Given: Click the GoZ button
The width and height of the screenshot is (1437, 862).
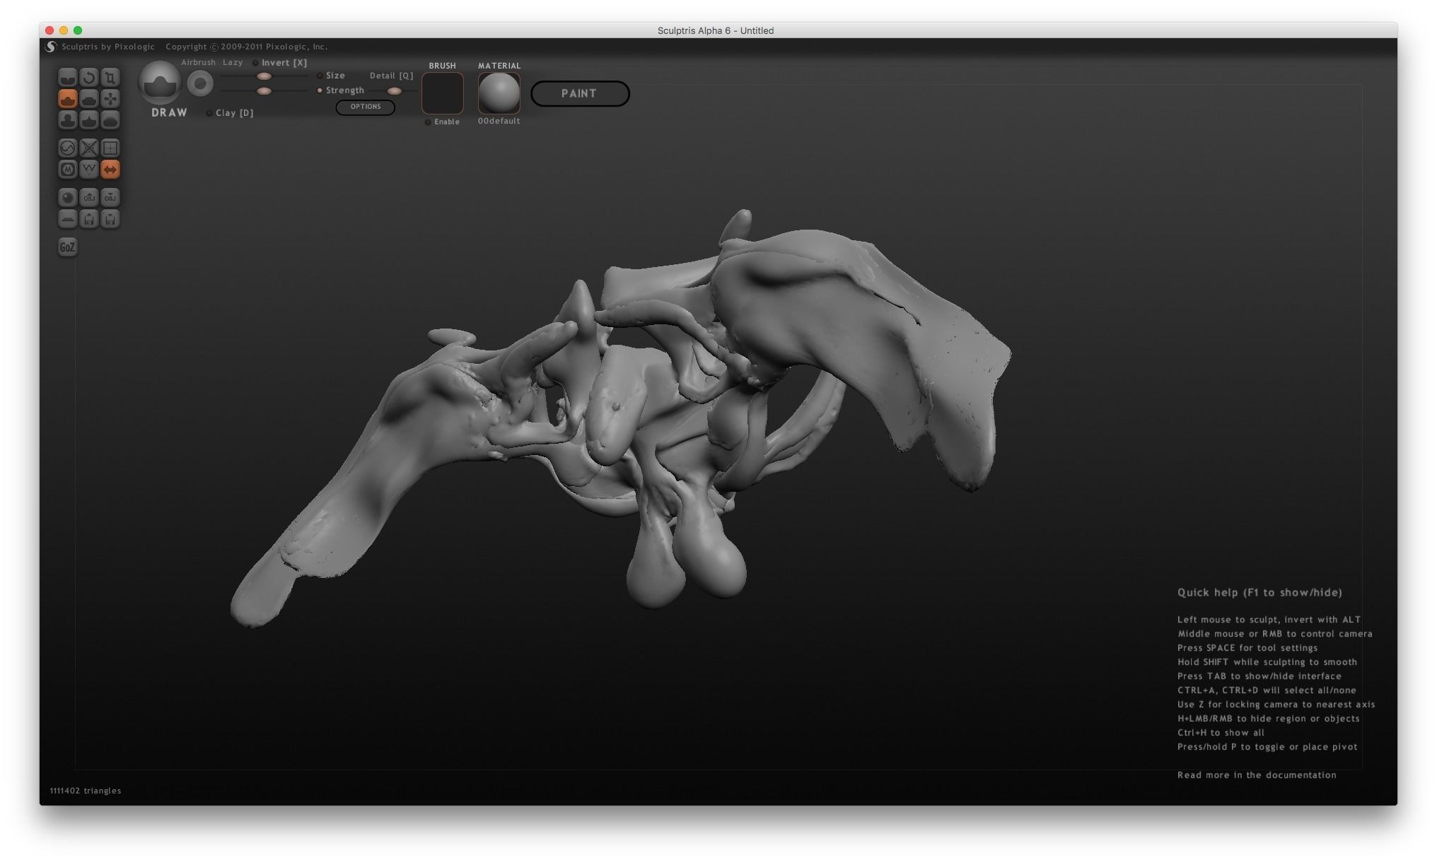Looking at the screenshot, I should [x=67, y=247].
